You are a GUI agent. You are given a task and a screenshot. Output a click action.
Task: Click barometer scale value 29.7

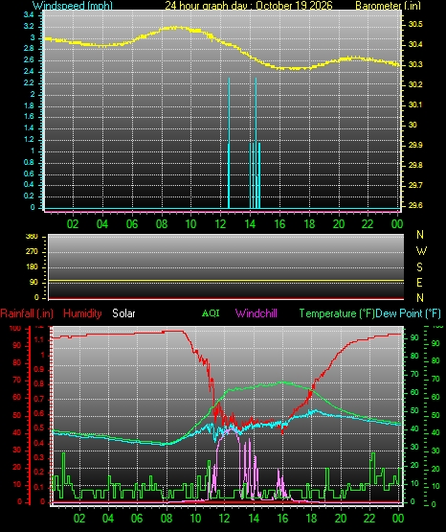click(x=415, y=185)
